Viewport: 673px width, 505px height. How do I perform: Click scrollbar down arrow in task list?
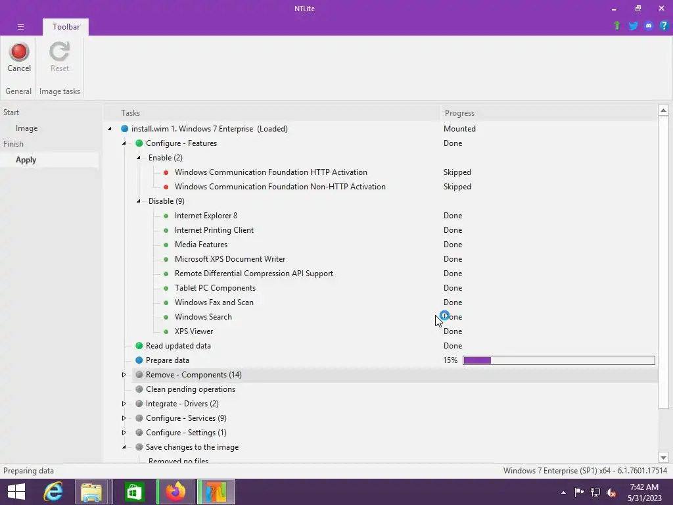(x=663, y=458)
